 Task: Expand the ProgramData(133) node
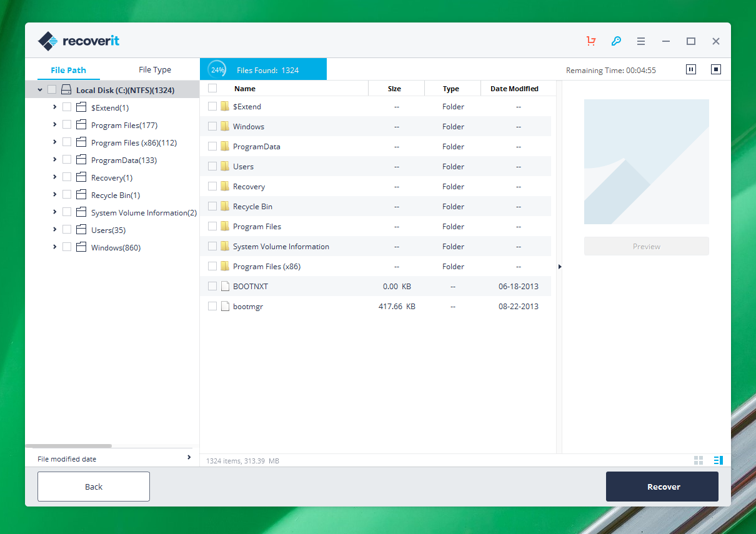[x=55, y=160]
